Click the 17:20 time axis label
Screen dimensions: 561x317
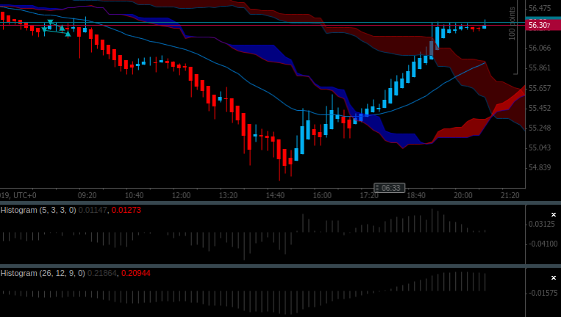369,195
